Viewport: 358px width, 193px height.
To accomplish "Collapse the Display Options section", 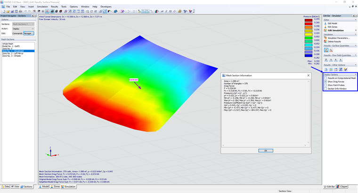I will 356,75.
